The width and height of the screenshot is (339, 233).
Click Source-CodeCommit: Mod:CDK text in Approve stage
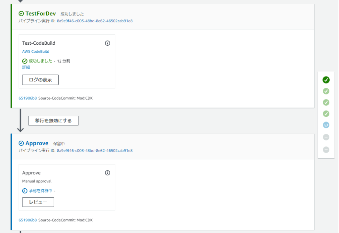tap(66, 220)
